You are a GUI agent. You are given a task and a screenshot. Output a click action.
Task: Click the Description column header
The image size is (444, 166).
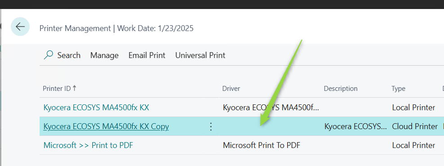click(x=341, y=88)
